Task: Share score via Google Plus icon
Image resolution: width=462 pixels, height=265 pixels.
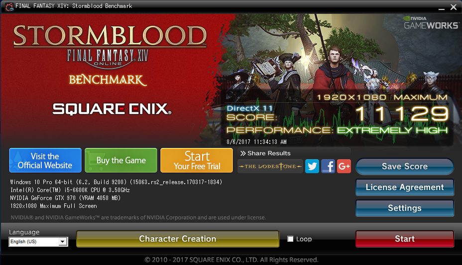Action: tap(344, 166)
